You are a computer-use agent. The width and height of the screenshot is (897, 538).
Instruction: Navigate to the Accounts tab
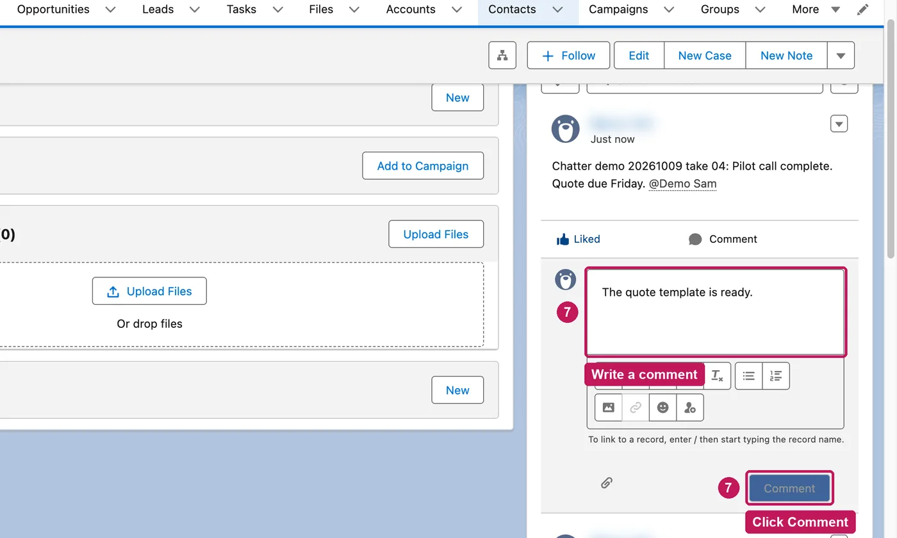click(x=411, y=10)
